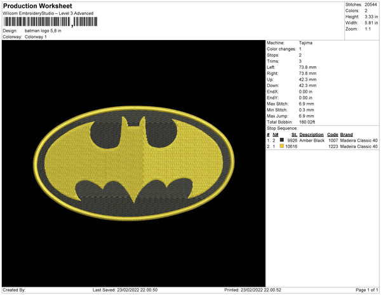Viewport: 381px width, 295px height.
Task: Select the Stop Sequence heading
Action: (x=282, y=128)
